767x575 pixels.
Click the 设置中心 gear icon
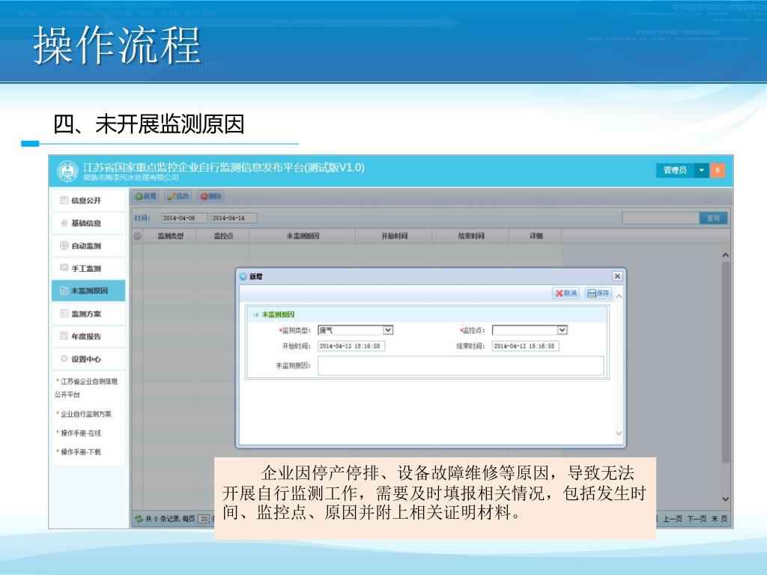(x=64, y=359)
